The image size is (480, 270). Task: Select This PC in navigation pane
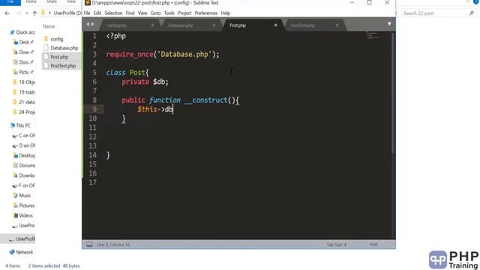point(20,125)
